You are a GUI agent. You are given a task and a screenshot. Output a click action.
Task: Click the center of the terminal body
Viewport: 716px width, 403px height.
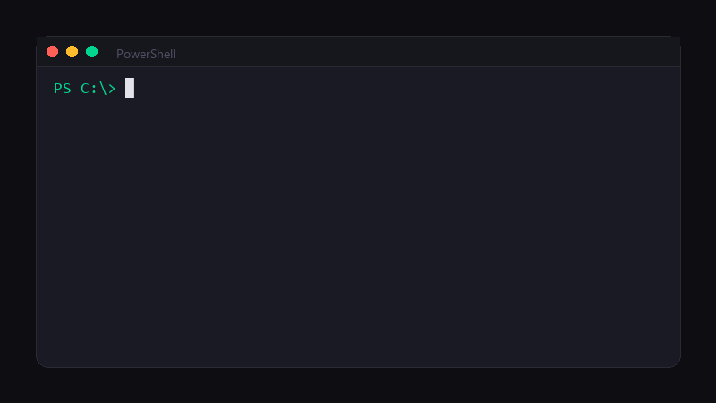pyautogui.click(x=359, y=217)
